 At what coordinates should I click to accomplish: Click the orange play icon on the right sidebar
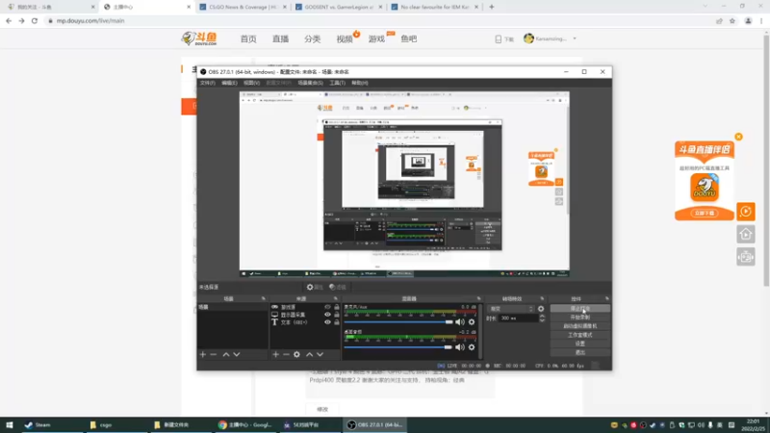(745, 212)
